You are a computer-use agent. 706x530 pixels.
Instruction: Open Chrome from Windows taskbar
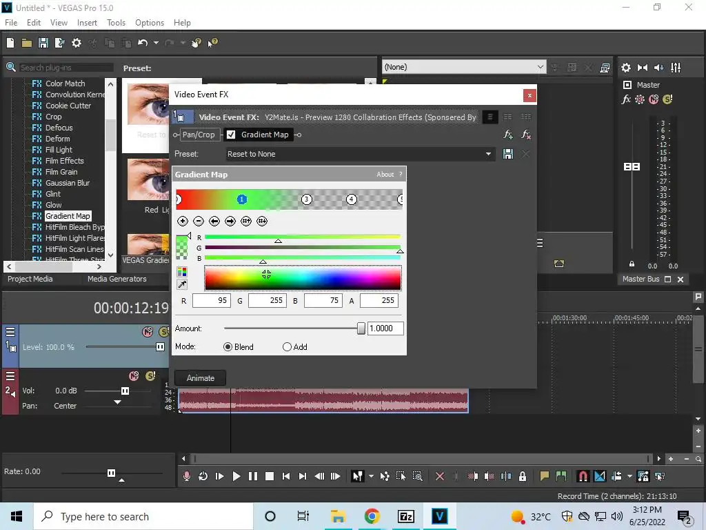(x=372, y=516)
